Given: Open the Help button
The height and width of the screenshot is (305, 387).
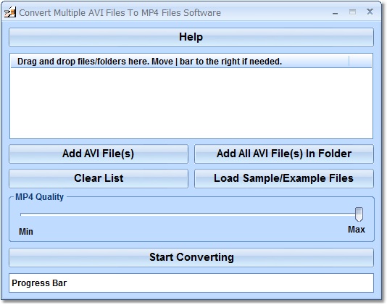Looking at the screenshot, I should 191,37.
